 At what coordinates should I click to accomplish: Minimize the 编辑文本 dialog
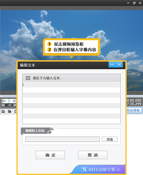[112, 64]
